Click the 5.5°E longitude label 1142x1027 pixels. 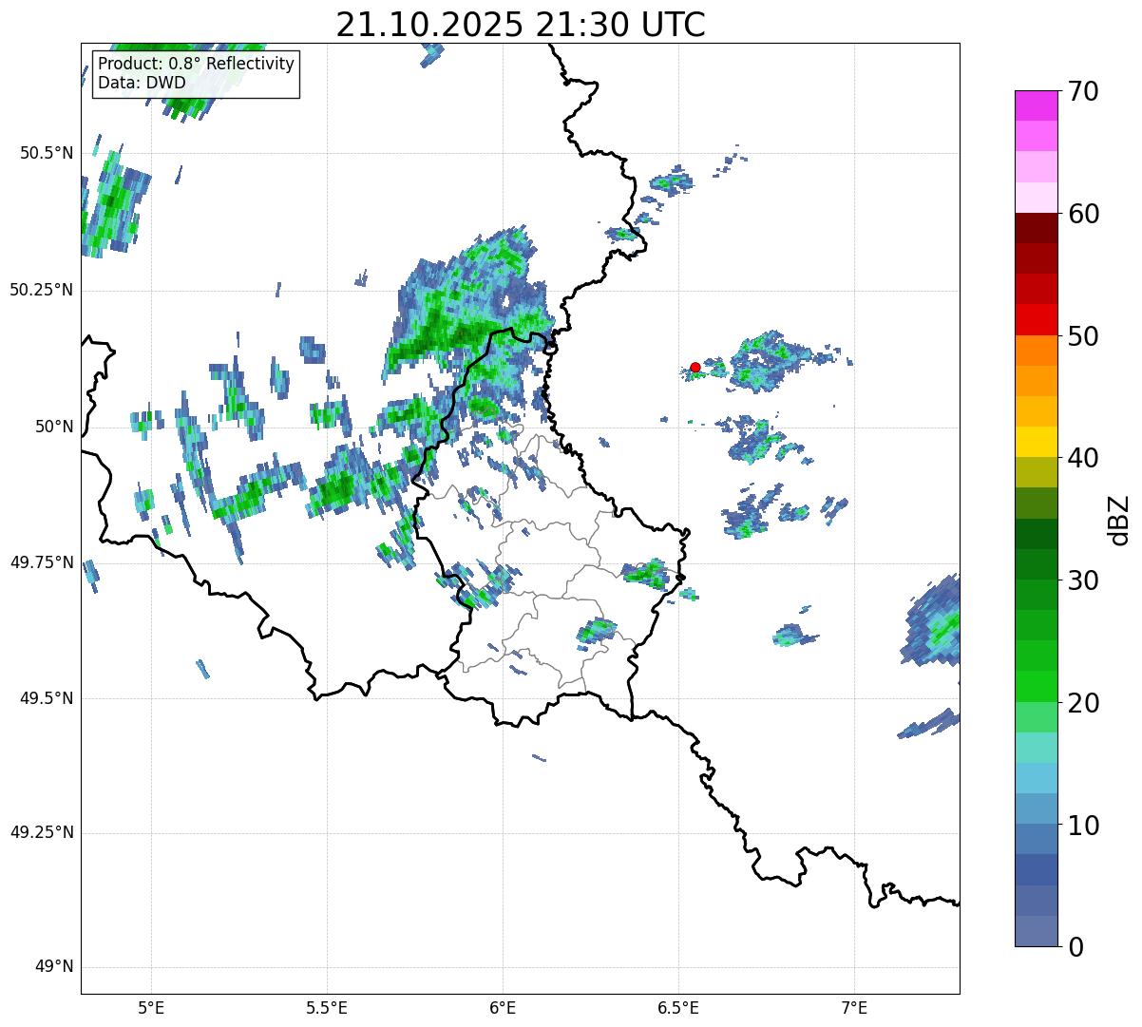[327, 1007]
